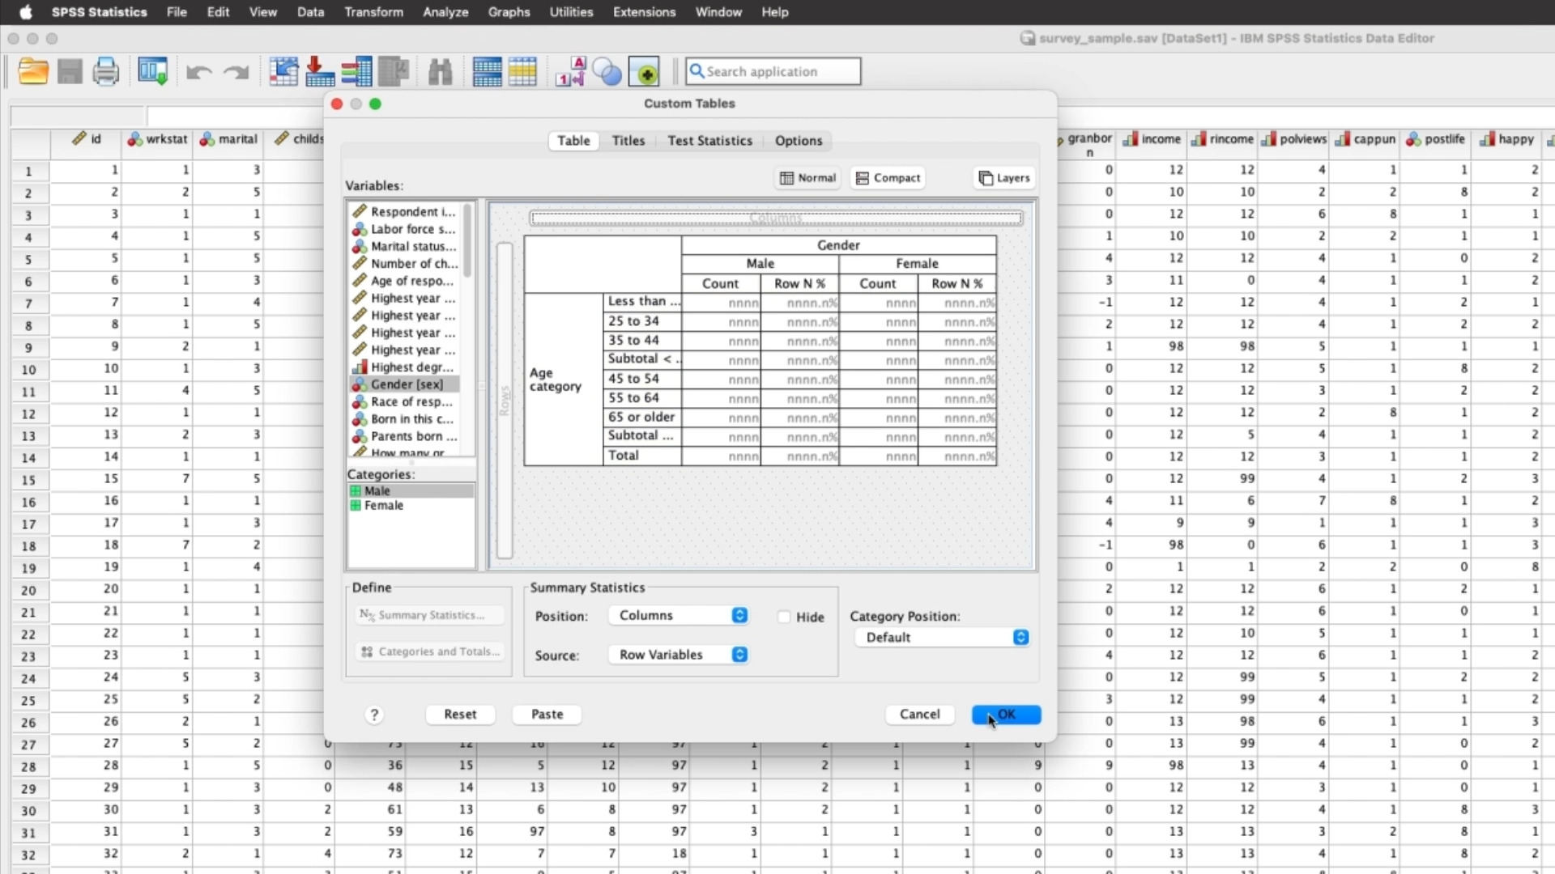
Task: Click the polviews column header
Action: click(x=1294, y=139)
